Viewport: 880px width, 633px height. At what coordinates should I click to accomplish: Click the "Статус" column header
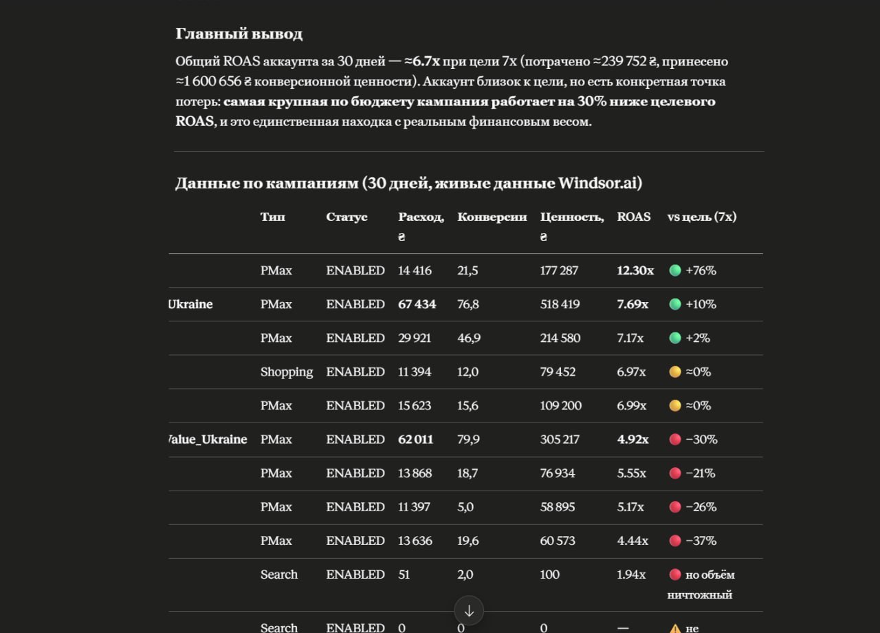(x=346, y=217)
